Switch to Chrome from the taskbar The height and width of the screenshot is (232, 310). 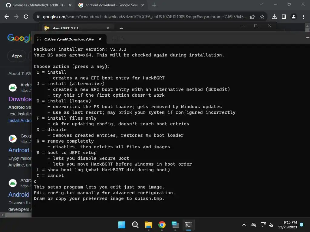coord(162,225)
